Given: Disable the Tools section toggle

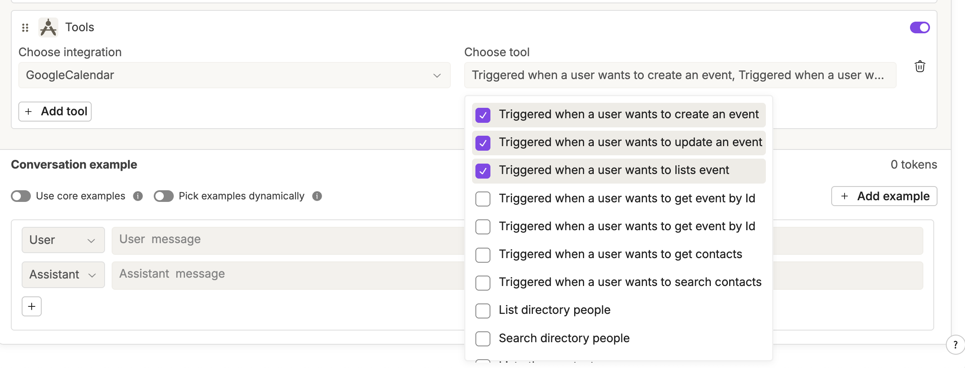Looking at the screenshot, I should point(920,27).
